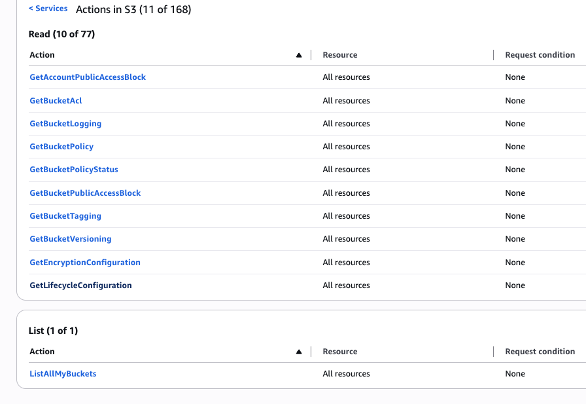
Task: Open the GetBucketVersioning action link
Action: click(x=71, y=239)
